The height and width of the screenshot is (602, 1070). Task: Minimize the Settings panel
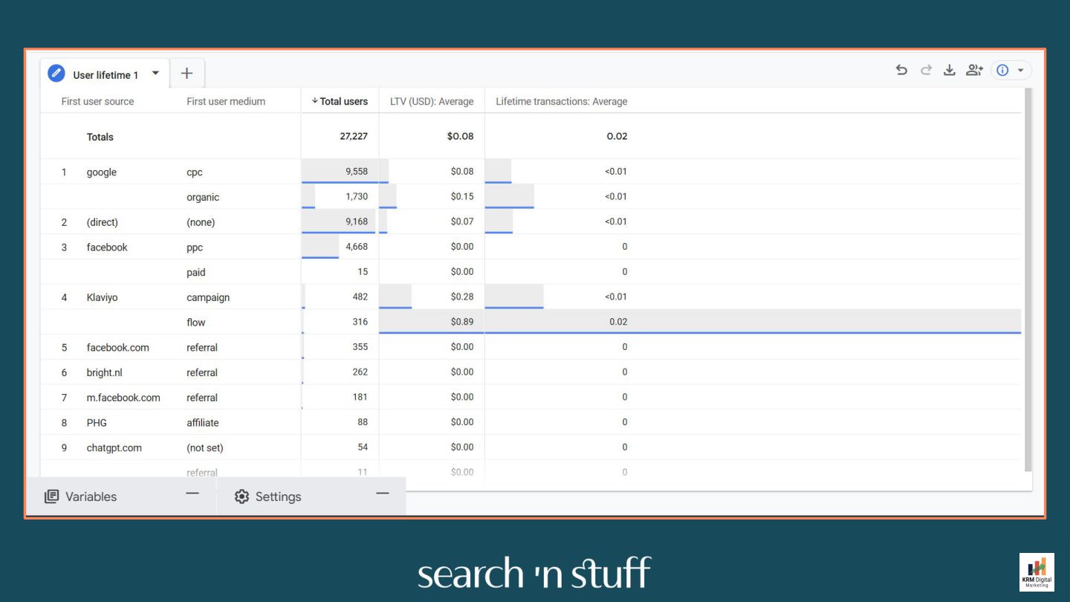coord(383,493)
